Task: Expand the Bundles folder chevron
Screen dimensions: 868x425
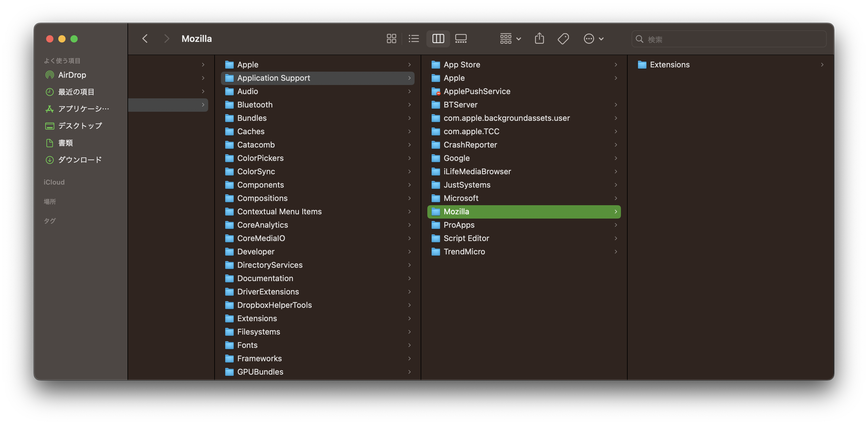Action: pyautogui.click(x=409, y=118)
